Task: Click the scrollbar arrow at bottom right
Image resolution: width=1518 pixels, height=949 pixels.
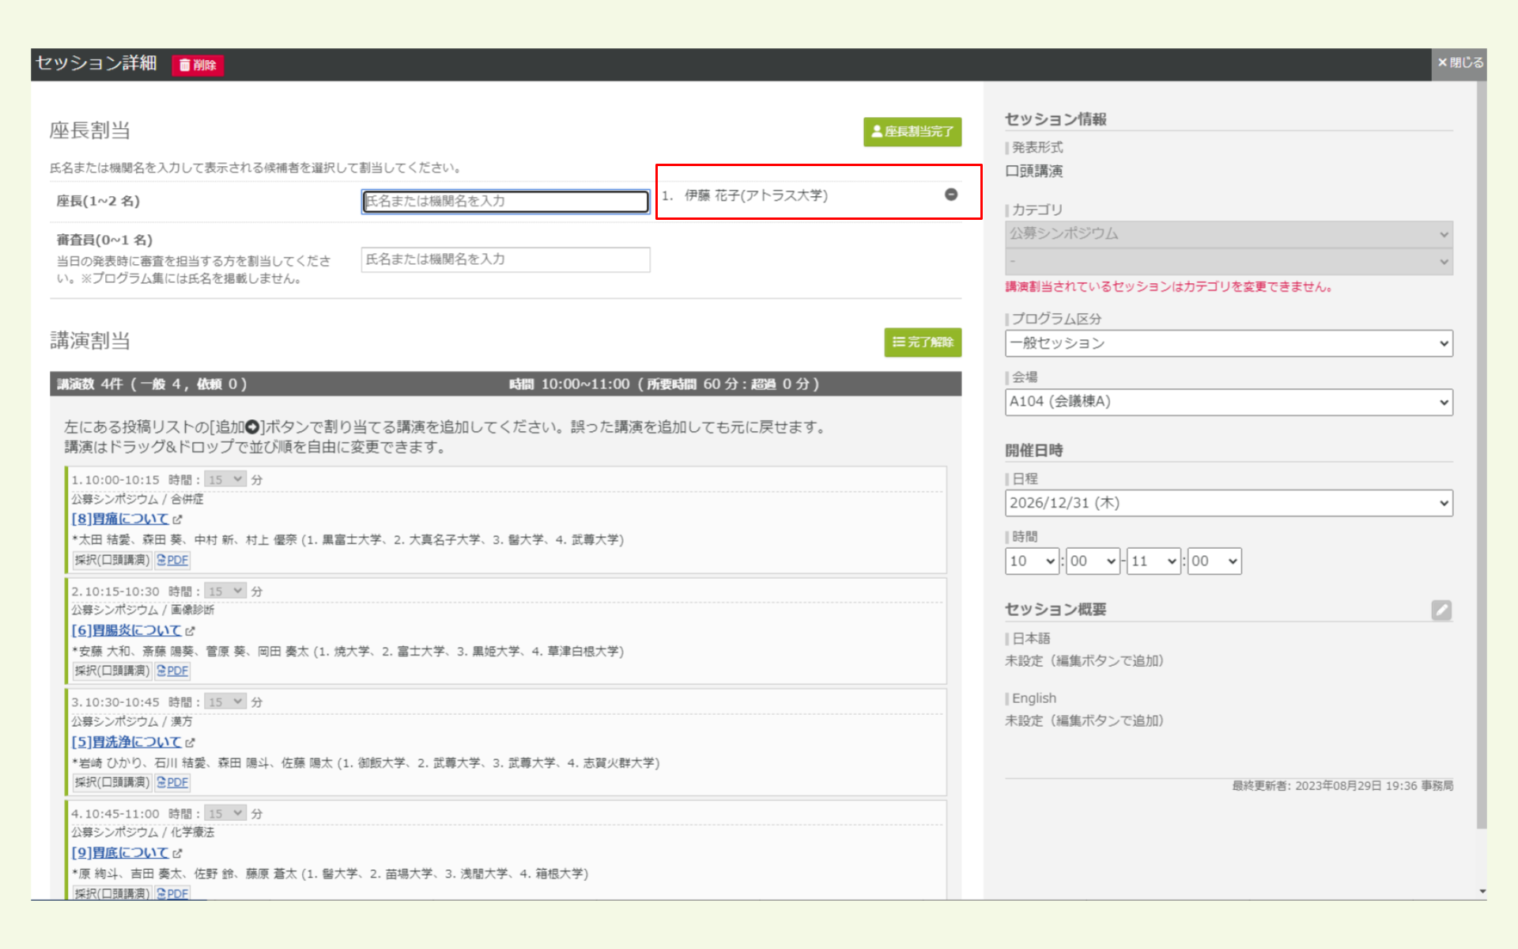Action: tap(1483, 890)
